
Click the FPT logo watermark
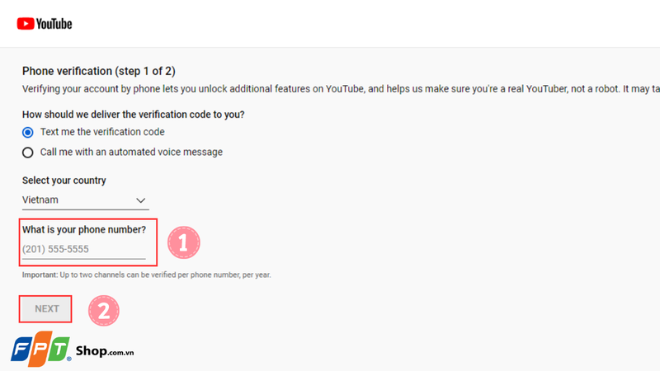40,350
